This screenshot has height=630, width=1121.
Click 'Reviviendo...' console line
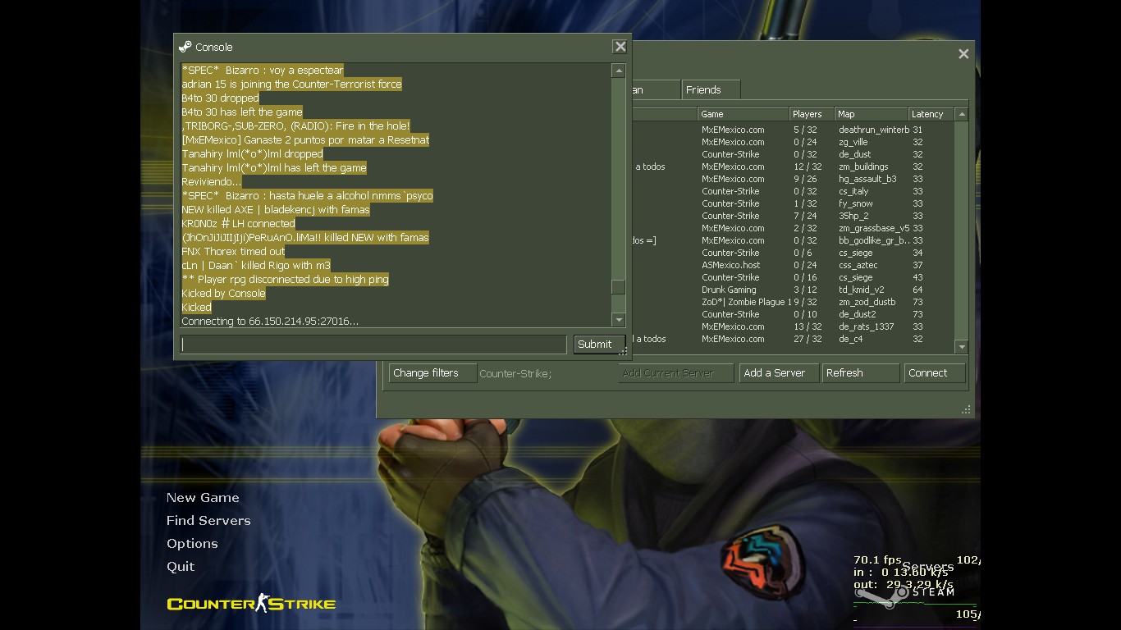coord(212,181)
